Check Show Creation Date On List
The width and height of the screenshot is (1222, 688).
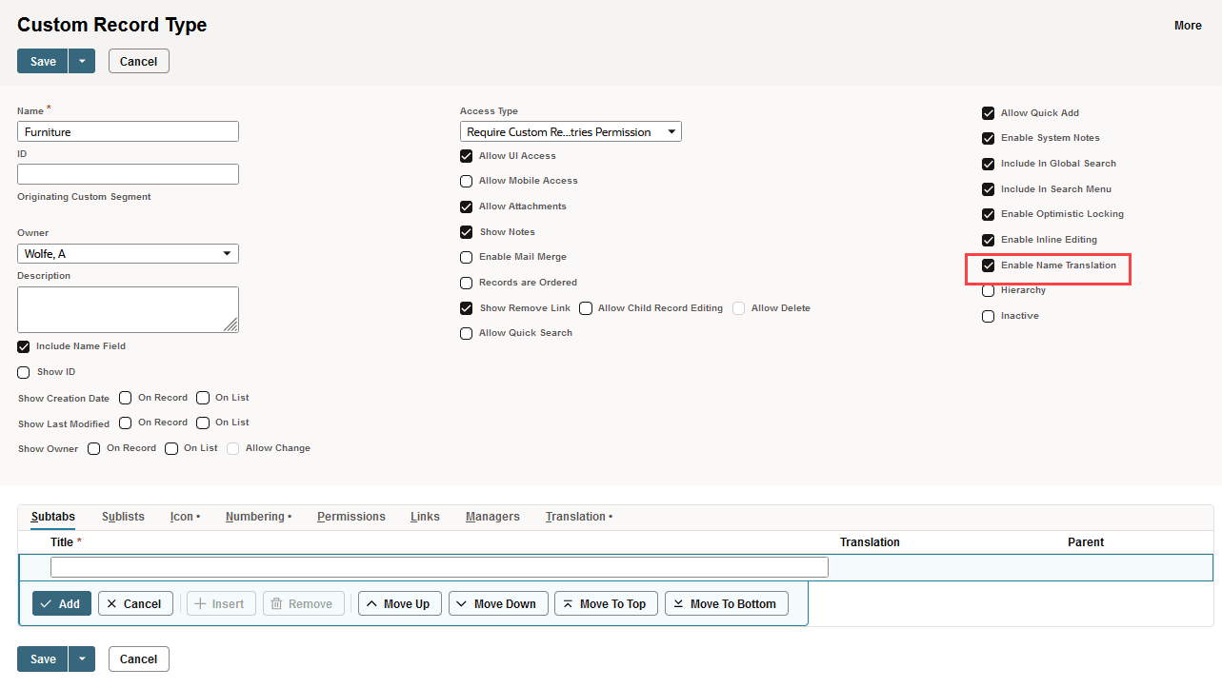[x=203, y=398]
